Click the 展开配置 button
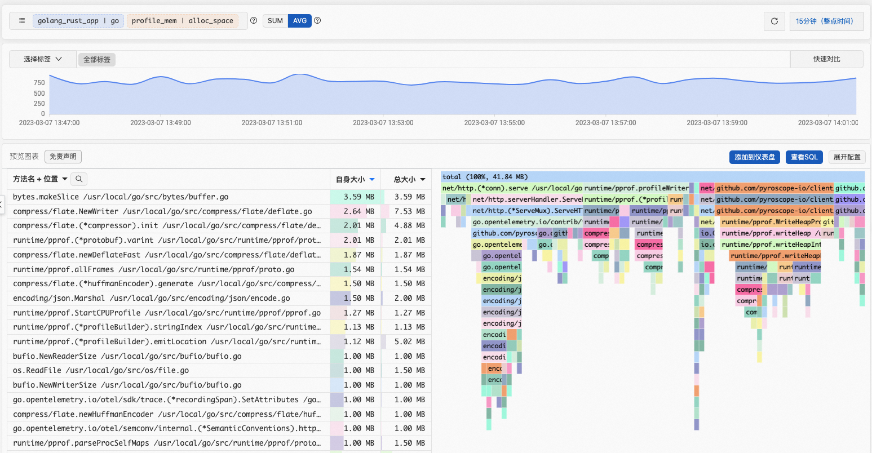This screenshot has height=453, width=872. (x=847, y=157)
